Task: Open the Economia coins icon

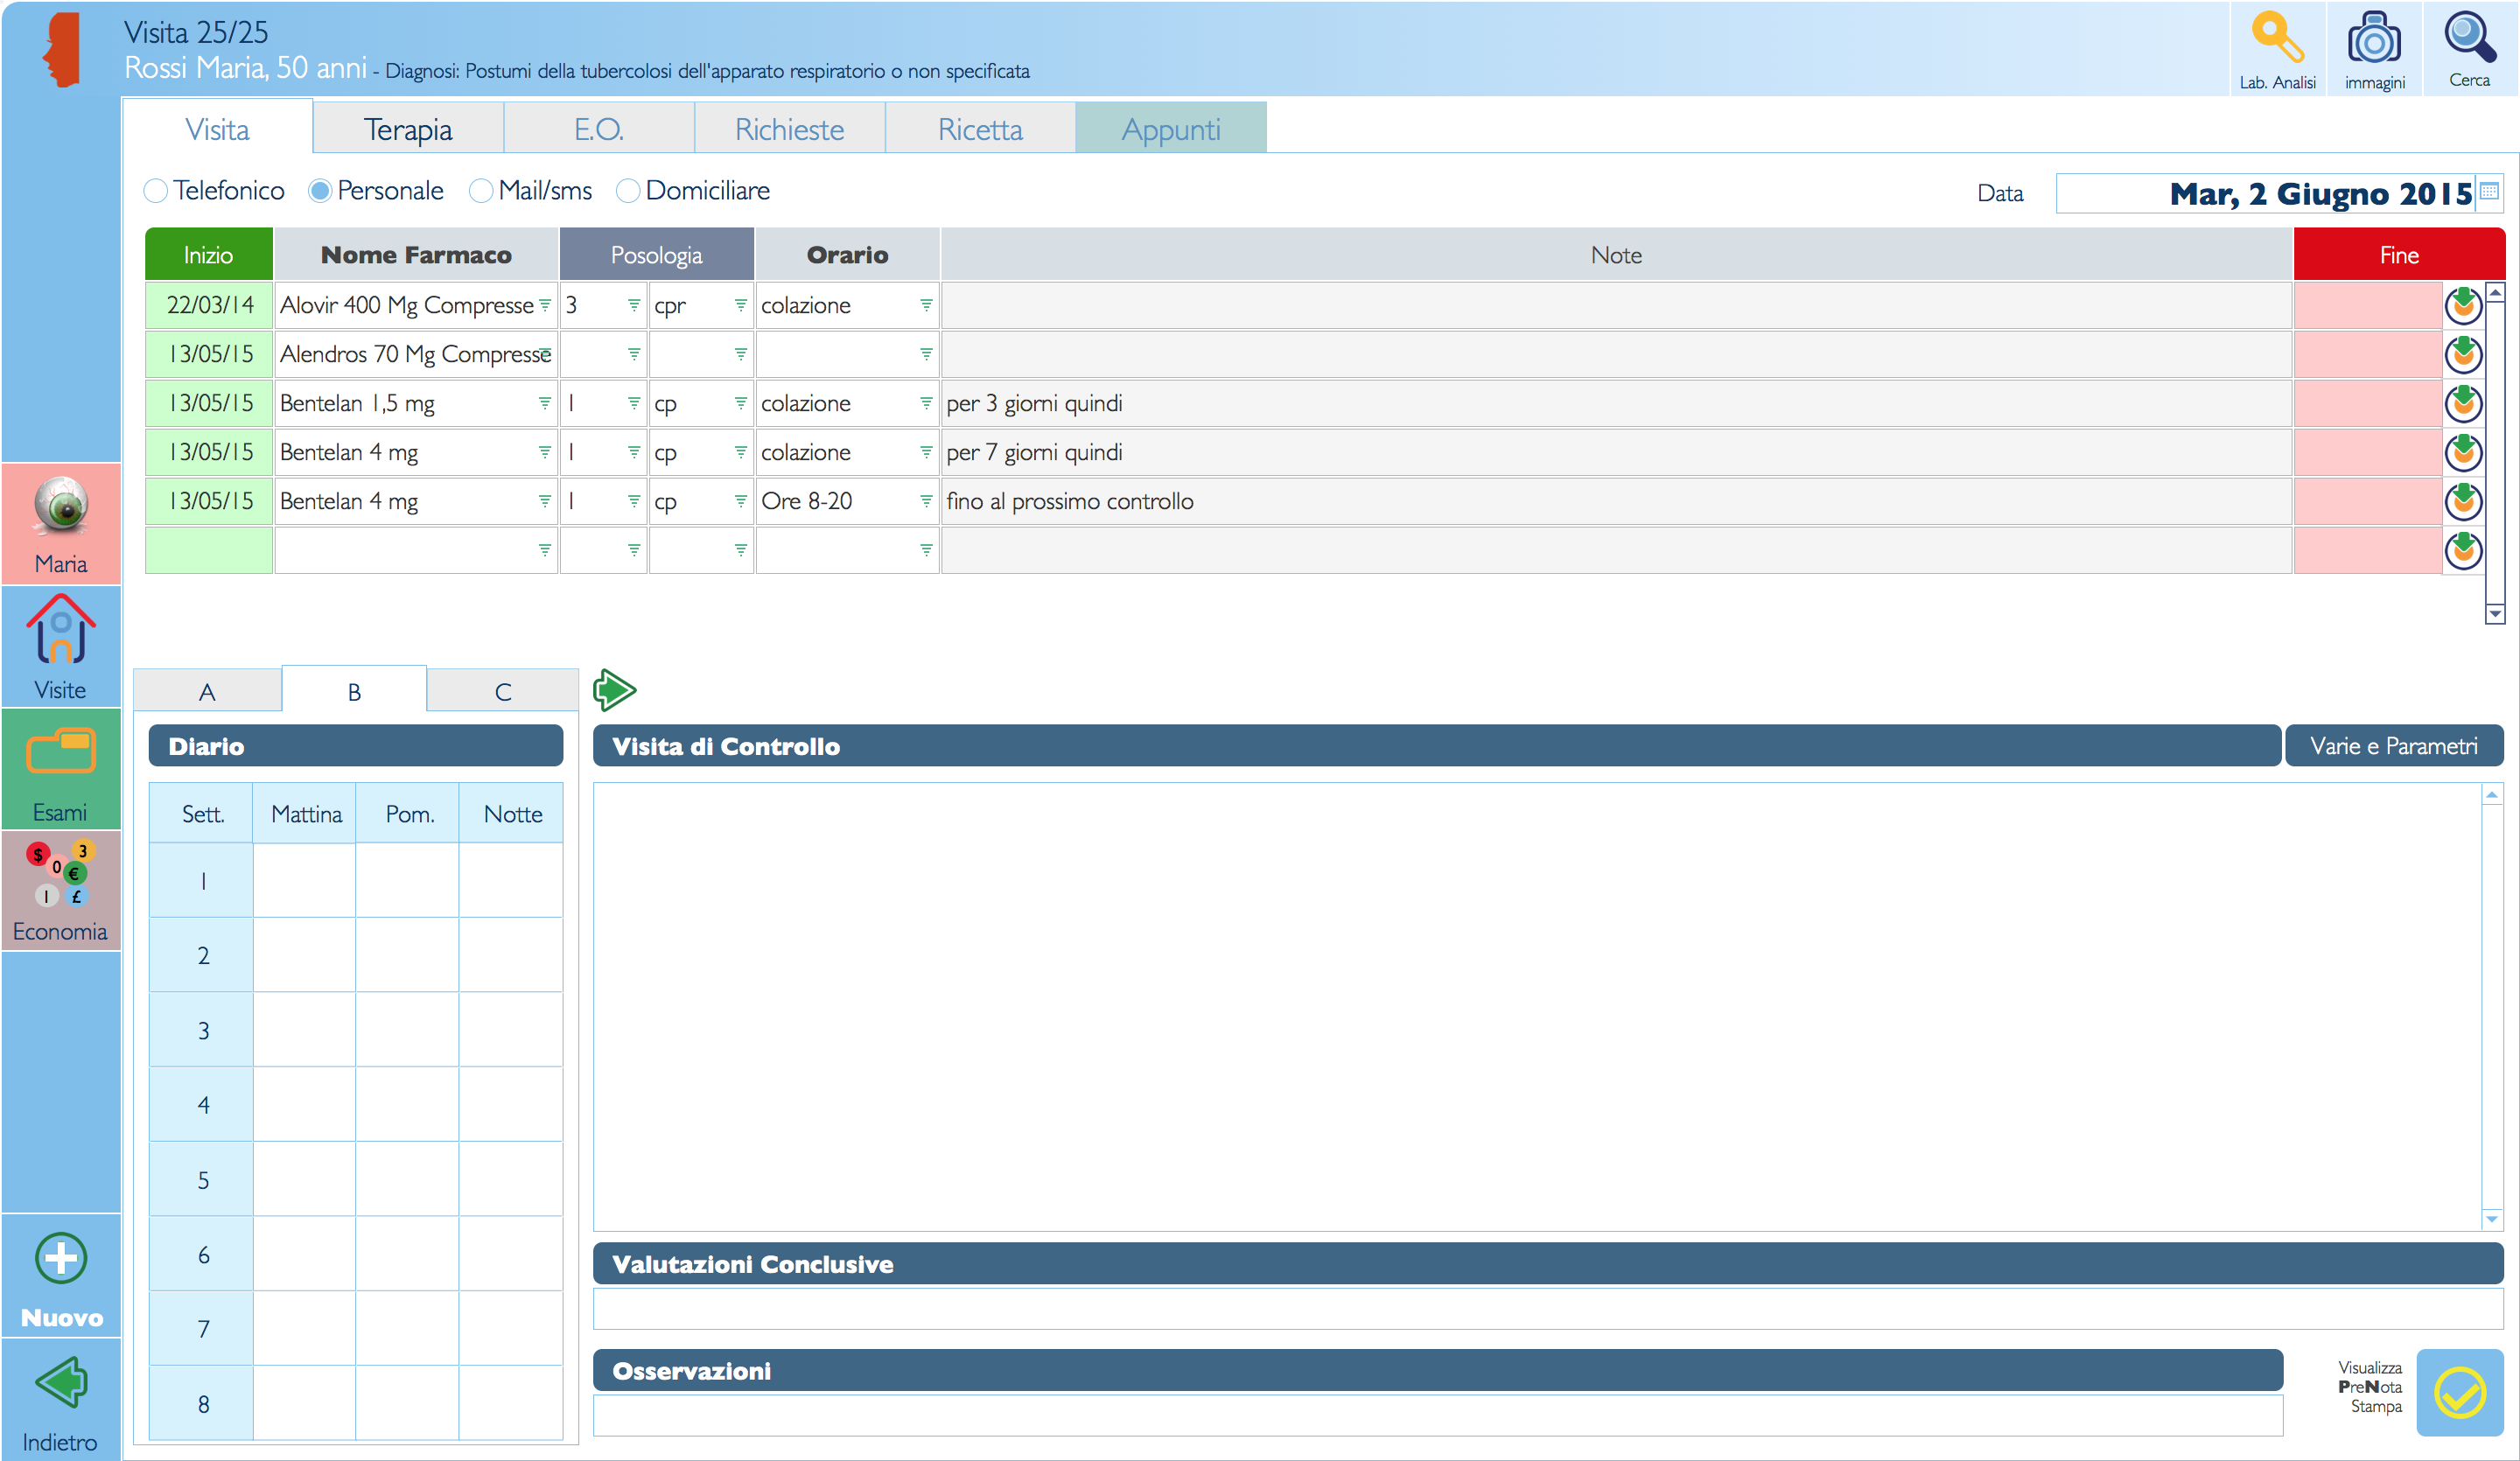Action: point(61,875)
